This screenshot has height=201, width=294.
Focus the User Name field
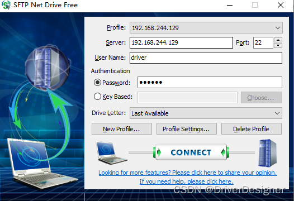(206, 58)
